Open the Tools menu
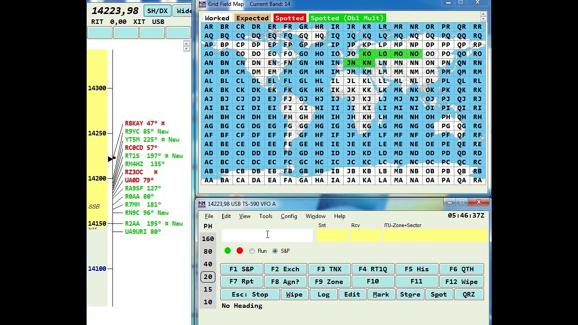The height and width of the screenshot is (325, 578). coord(266,216)
